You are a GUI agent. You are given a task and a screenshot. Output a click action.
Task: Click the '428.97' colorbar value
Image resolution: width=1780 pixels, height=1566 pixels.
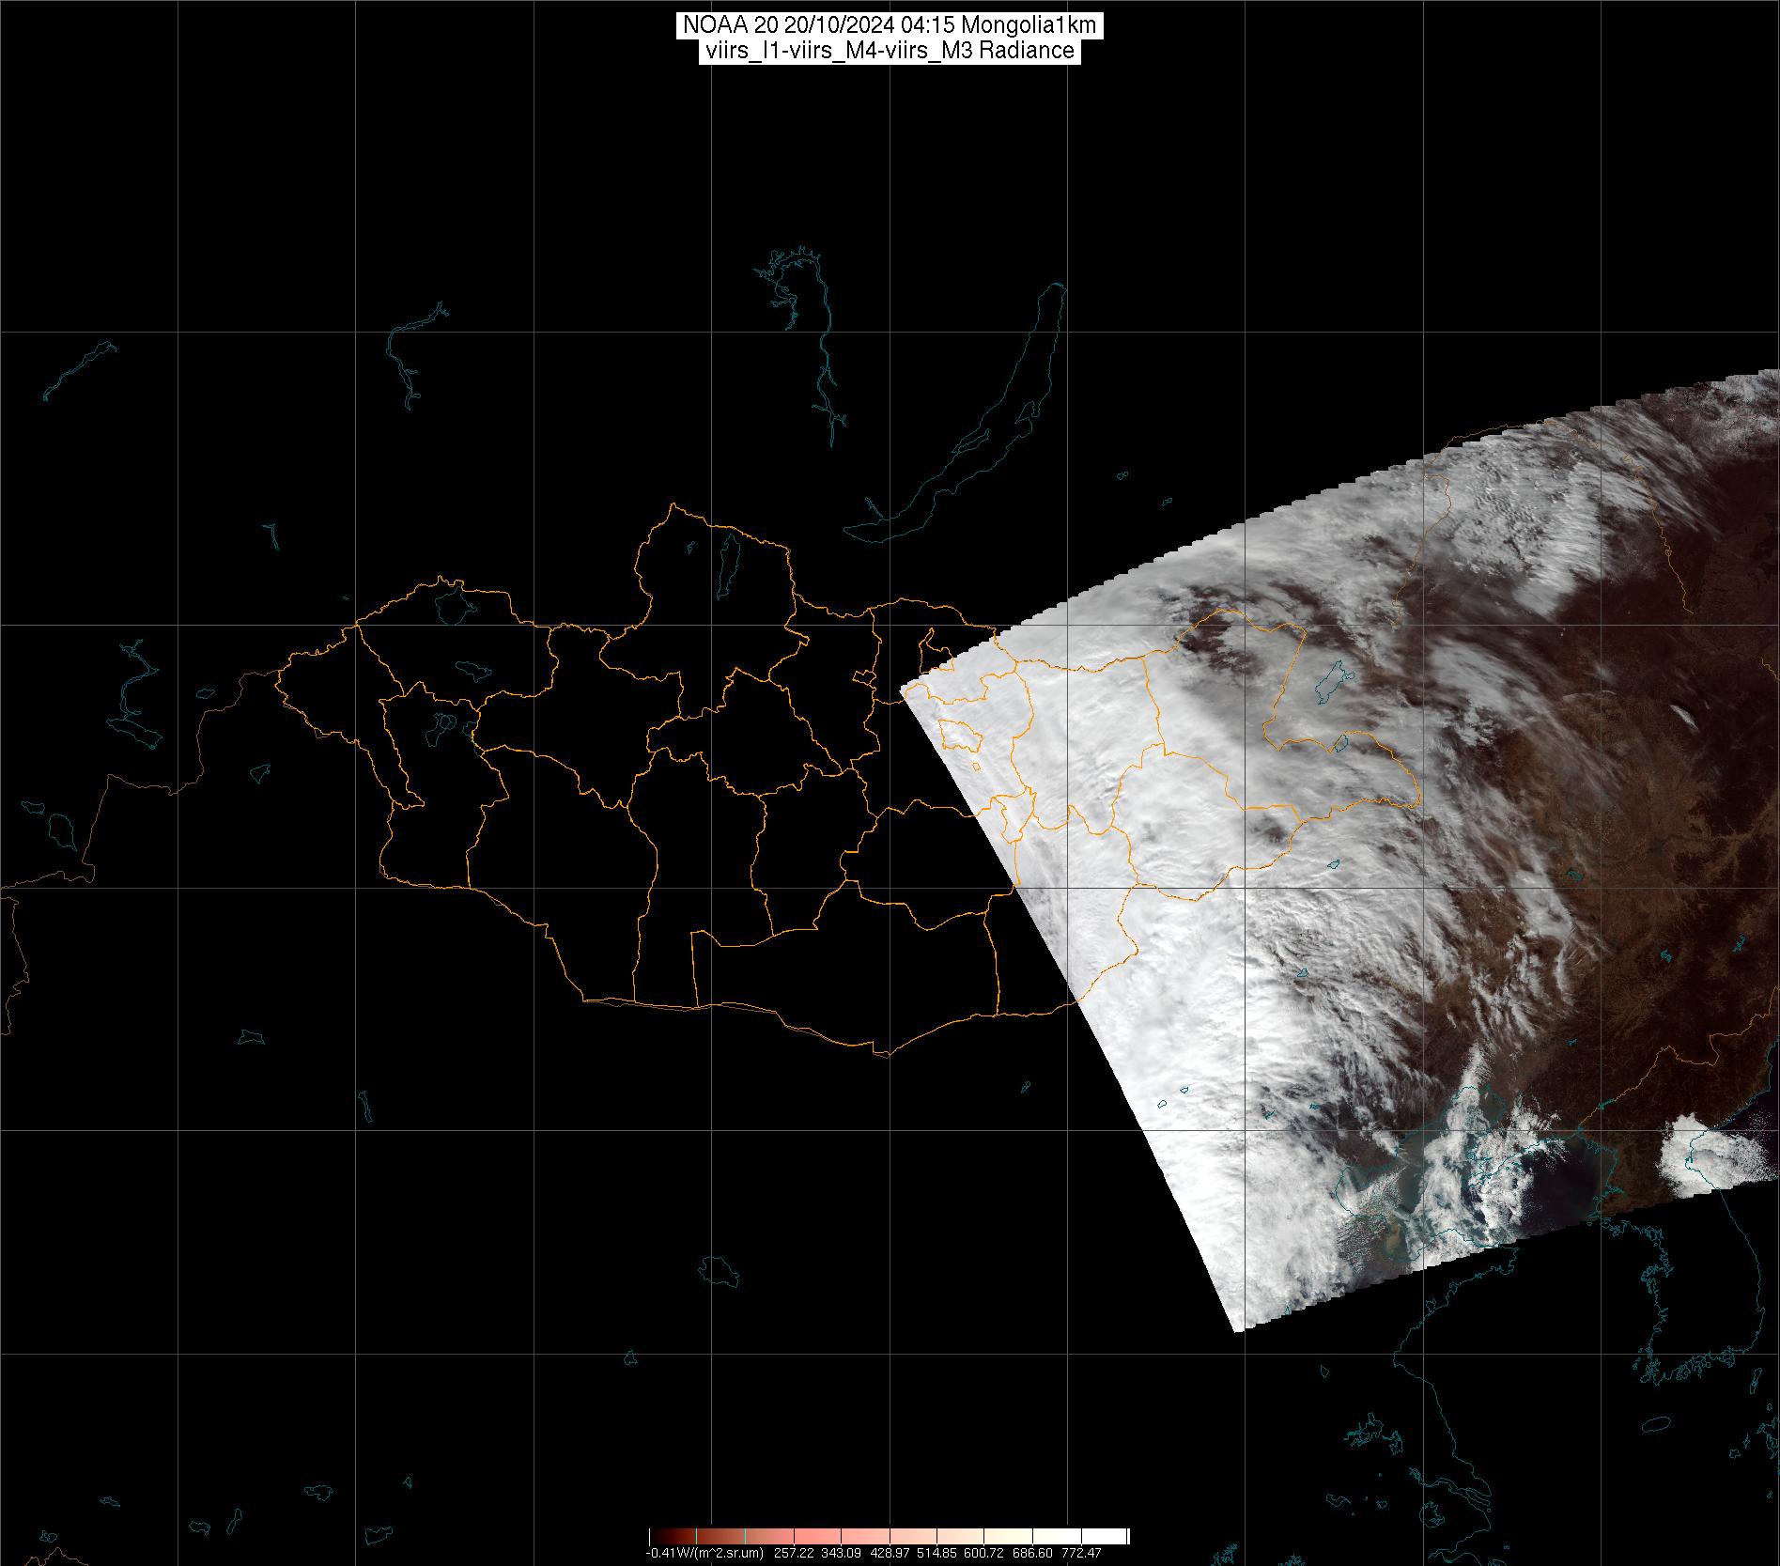[x=890, y=1553]
